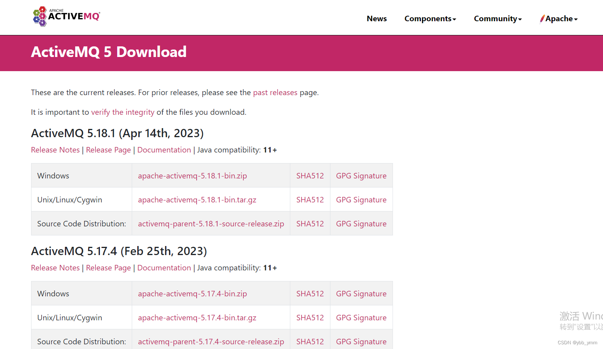Open Release Notes for ActiveMQ 5.18.1
The image size is (603, 349).
pyautogui.click(x=55, y=150)
